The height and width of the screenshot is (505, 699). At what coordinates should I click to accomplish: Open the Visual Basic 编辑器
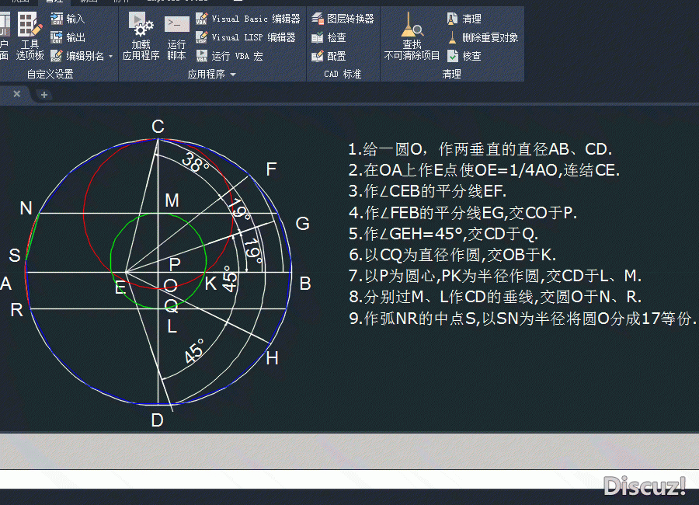click(x=248, y=19)
